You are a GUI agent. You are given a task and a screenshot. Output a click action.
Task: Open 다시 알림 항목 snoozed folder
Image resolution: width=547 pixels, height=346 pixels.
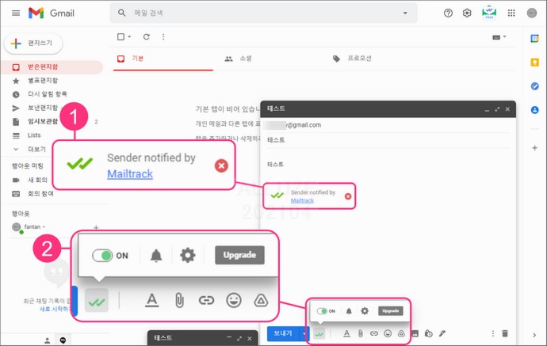[x=47, y=94]
